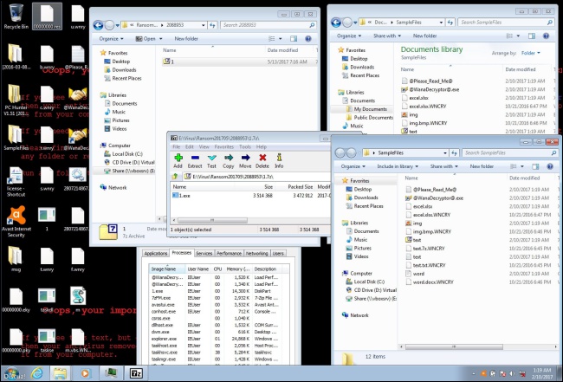The width and height of the screenshot is (563, 382).
Task: Switch to the Performance tab in Task Manager
Action: (x=229, y=254)
